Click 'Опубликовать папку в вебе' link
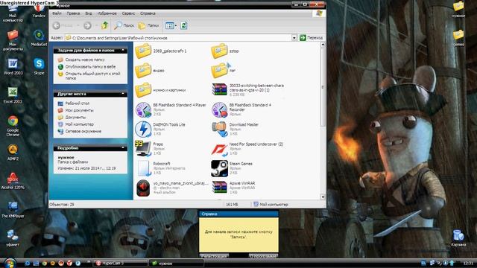Image resolution: width=477 pixels, height=268 pixels. click(91, 66)
